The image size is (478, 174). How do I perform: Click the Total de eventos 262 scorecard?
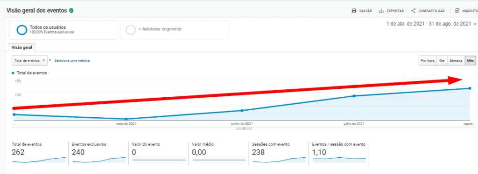coord(39,154)
